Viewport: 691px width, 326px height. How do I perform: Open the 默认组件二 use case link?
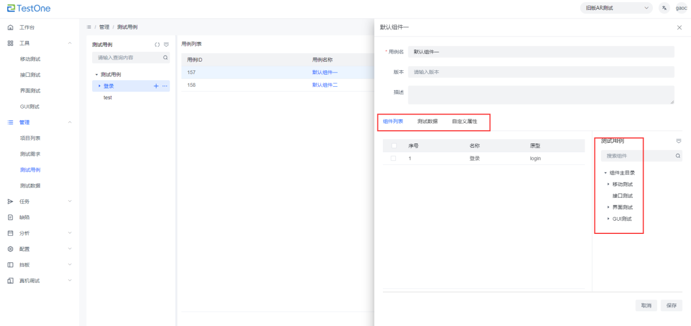point(325,85)
